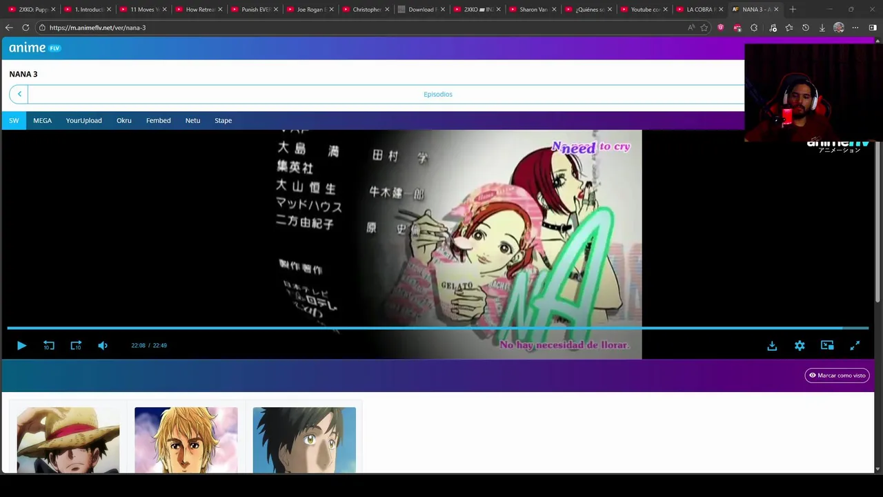Close the LA COBRA tab

pyautogui.click(x=721, y=10)
